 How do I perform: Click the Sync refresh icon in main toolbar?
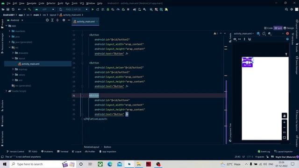[x=13, y=9]
